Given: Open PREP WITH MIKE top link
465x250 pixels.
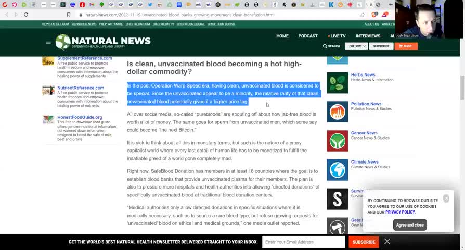Looking at the screenshot, I should point(111,24).
